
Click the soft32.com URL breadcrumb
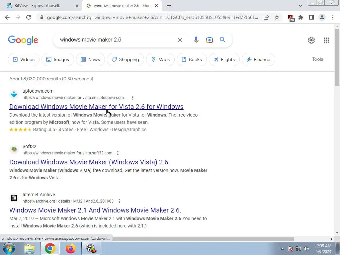click(x=67, y=153)
